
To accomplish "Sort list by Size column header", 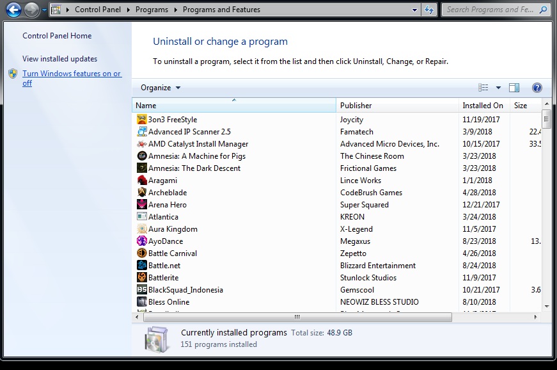I will pyautogui.click(x=526, y=105).
